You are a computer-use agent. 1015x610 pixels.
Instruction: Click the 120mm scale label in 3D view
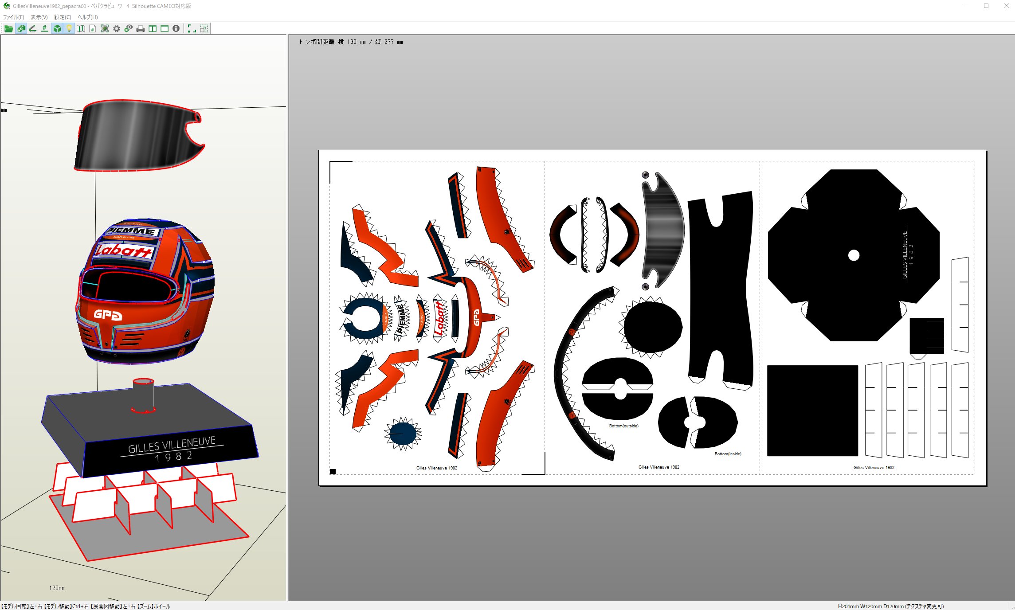[57, 588]
